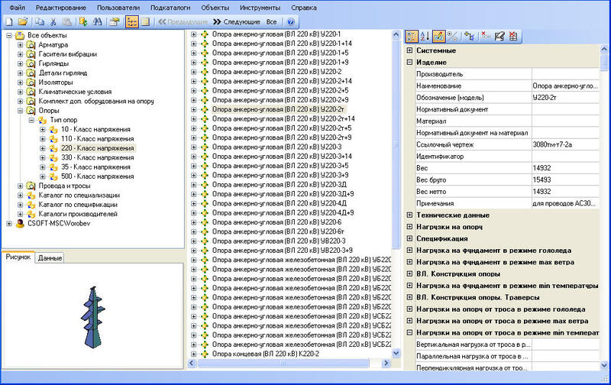Expand the Нагрузки на опору group
The width and height of the screenshot is (611, 385).
[409, 226]
